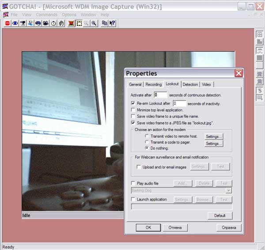Click the blue eye toolbar icon

(x=15, y=23)
